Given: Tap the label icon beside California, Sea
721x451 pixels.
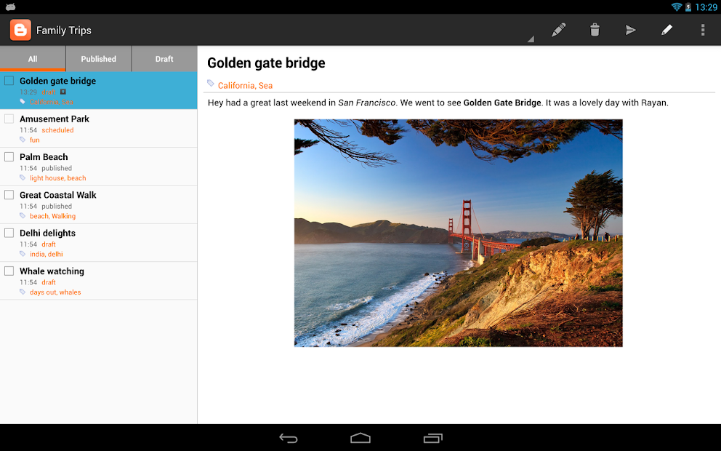Looking at the screenshot, I should [212, 85].
